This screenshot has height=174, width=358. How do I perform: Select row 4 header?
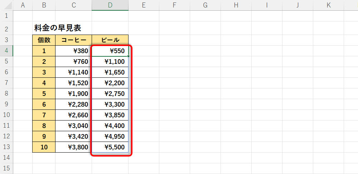click(x=6, y=51)
